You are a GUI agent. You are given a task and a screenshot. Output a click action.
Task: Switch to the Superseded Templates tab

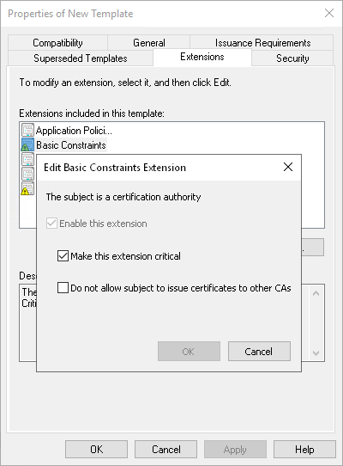click(81, 58)
